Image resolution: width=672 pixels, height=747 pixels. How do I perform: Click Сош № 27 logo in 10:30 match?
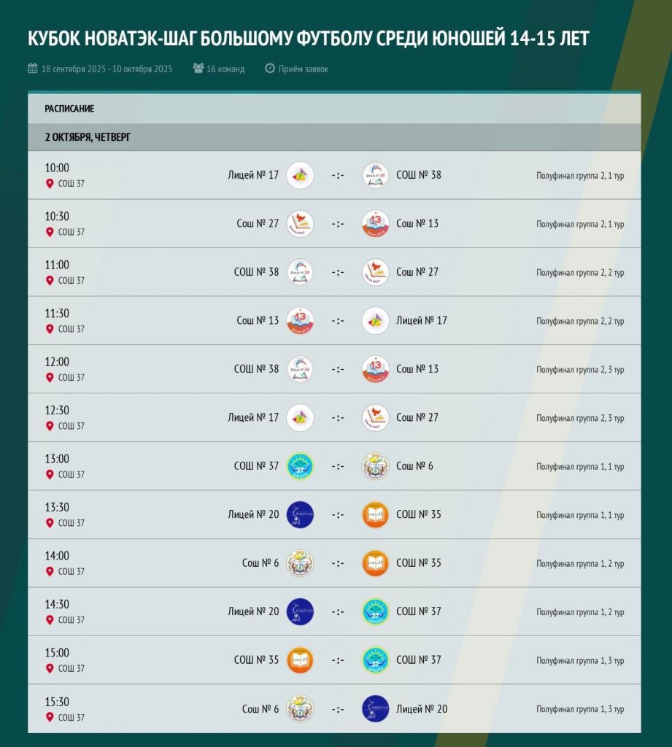tap(300, 224)
